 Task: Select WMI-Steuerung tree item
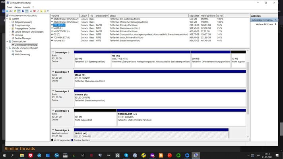22,54
